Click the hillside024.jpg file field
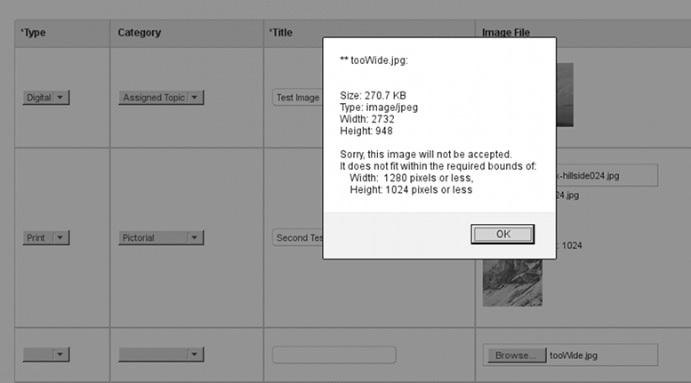Image resolution: width=691 pixels, height=383 pixels. click(x=607, y=176)
